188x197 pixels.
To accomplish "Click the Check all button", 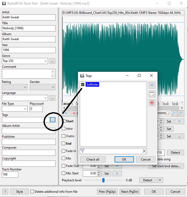I will pos(93,160).
